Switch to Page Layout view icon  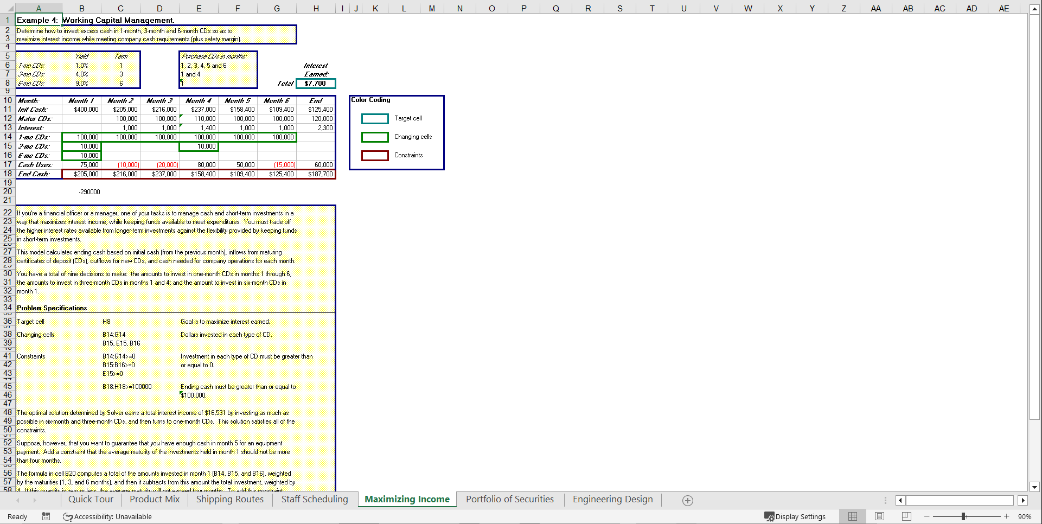(879, 516)
